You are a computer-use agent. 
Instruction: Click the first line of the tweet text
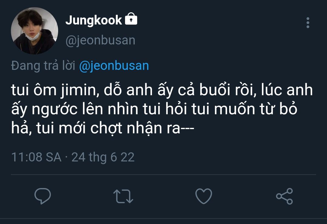pos(162,91)
